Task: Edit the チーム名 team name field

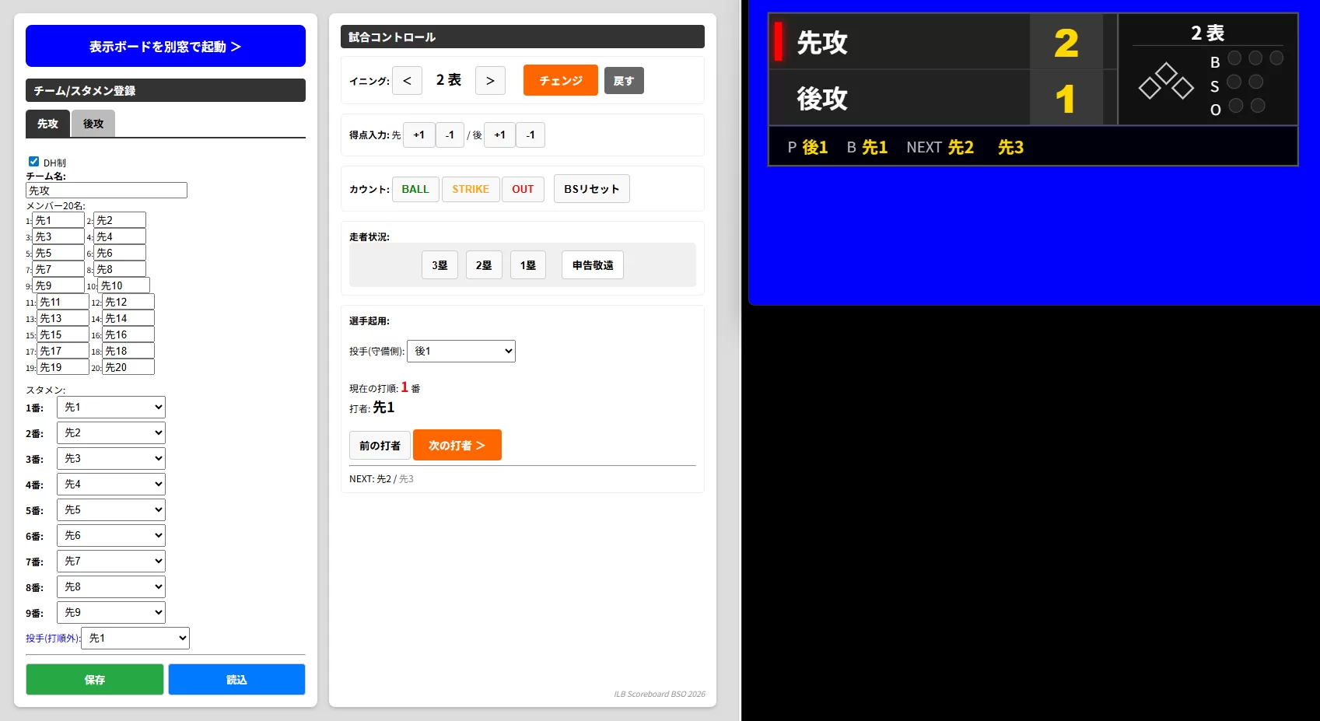Action: point(107,190)
